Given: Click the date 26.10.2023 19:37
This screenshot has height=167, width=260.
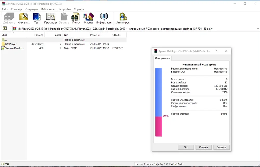Looking at the screenshot, I should coord(100,48).
